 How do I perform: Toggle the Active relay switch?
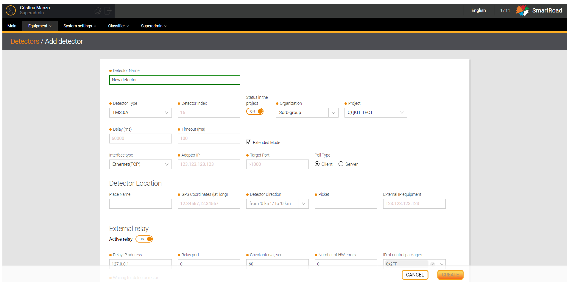pyautogui.click(x=144, y=239)
